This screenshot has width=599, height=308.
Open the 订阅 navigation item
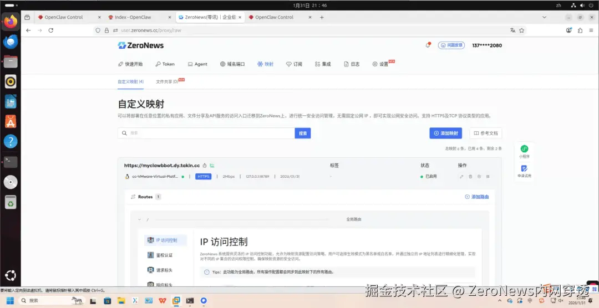(x=294, y=64)
